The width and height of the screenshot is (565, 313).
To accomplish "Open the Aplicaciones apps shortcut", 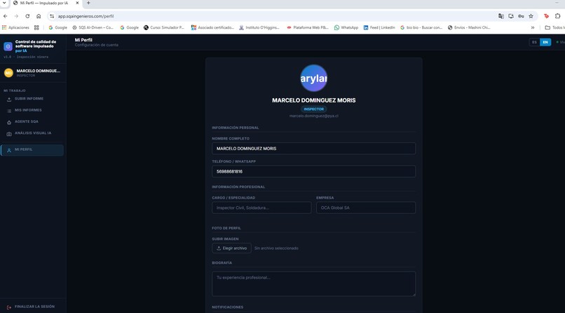I will (15, 27).
